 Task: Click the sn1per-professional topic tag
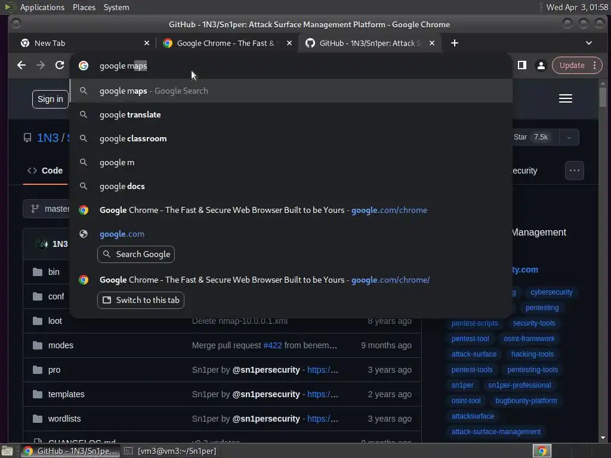(520, 385)
